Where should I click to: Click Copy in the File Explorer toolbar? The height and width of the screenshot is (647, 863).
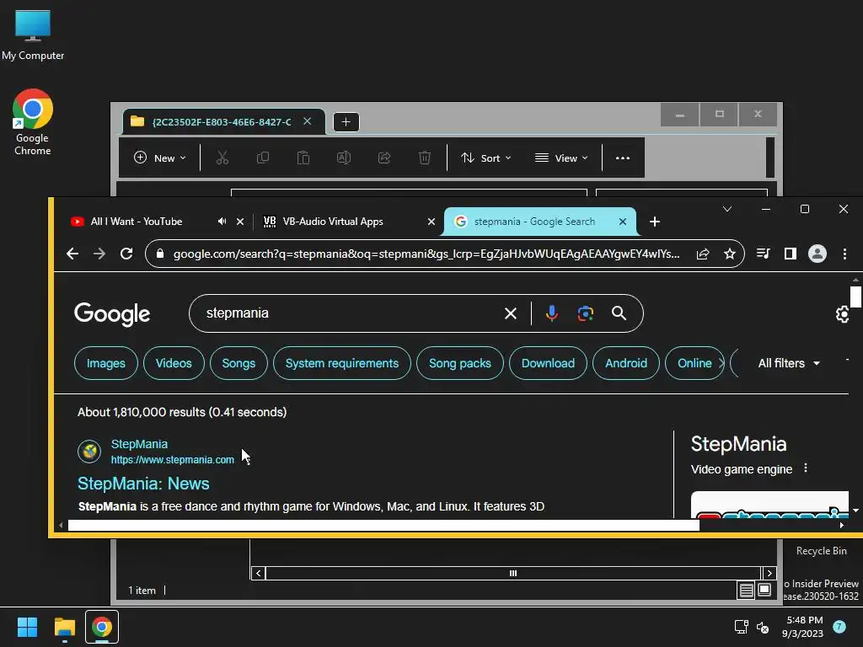pyautogui.click(x=263, y=158)
